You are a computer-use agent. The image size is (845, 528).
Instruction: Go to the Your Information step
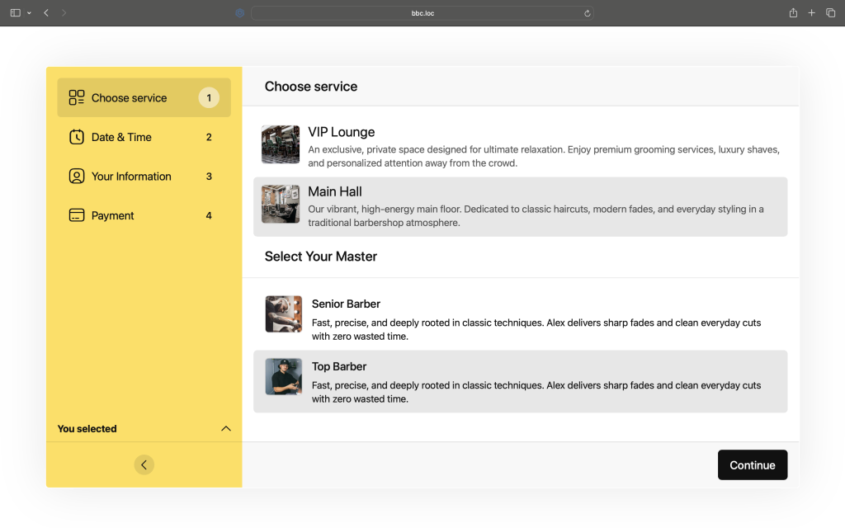click(x=144, y=177)
